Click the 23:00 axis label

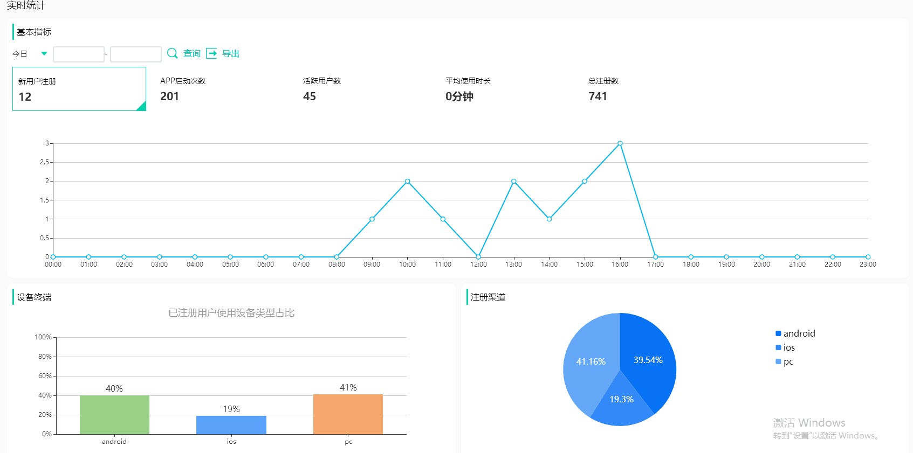tap(868, 264)
